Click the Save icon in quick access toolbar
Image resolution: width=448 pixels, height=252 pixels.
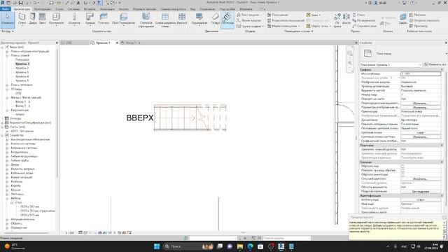[x=20, y=3]
